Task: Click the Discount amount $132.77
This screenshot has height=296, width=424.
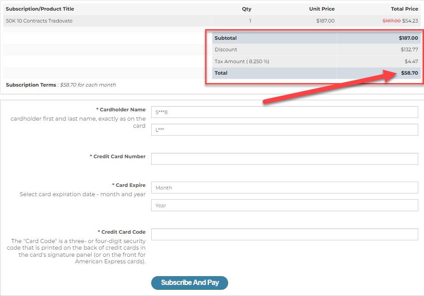Action: click(x=409, y=49)
